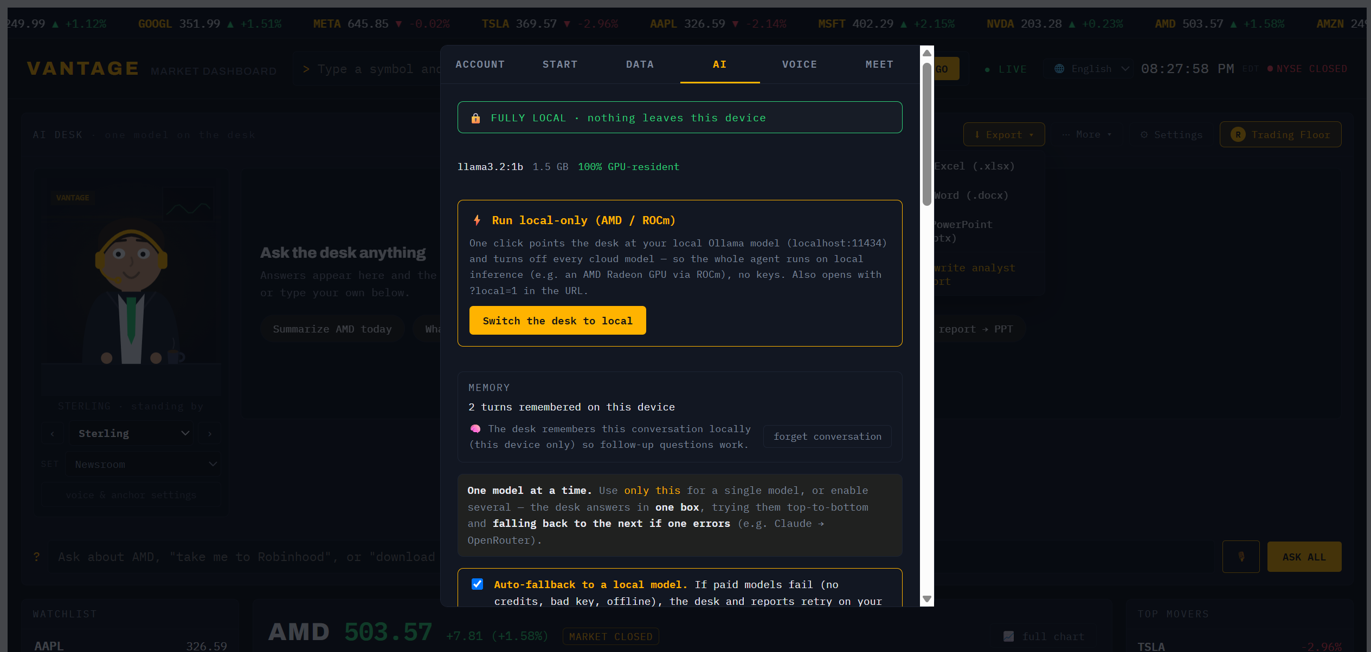The image size is (1371, 652).
Task: Click the green LIVE status dot
Action: (x=987, y=69)
